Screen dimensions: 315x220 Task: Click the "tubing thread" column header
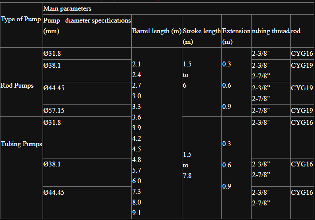click(270, 31)
